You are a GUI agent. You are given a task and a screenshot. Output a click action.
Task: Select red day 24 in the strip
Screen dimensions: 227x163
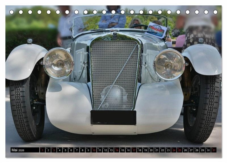[174, 150]
